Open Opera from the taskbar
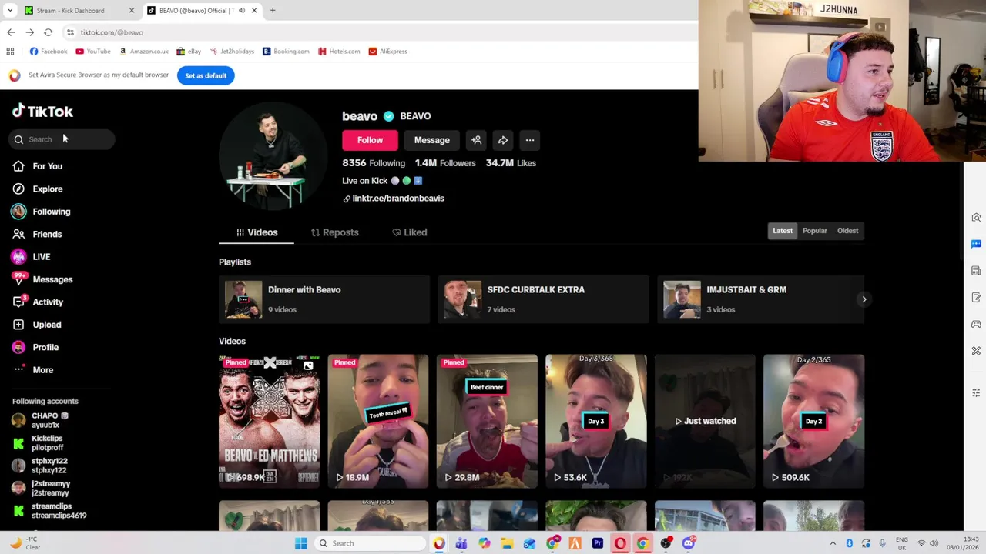Screen dimensions: 986x554 (620, 543)
